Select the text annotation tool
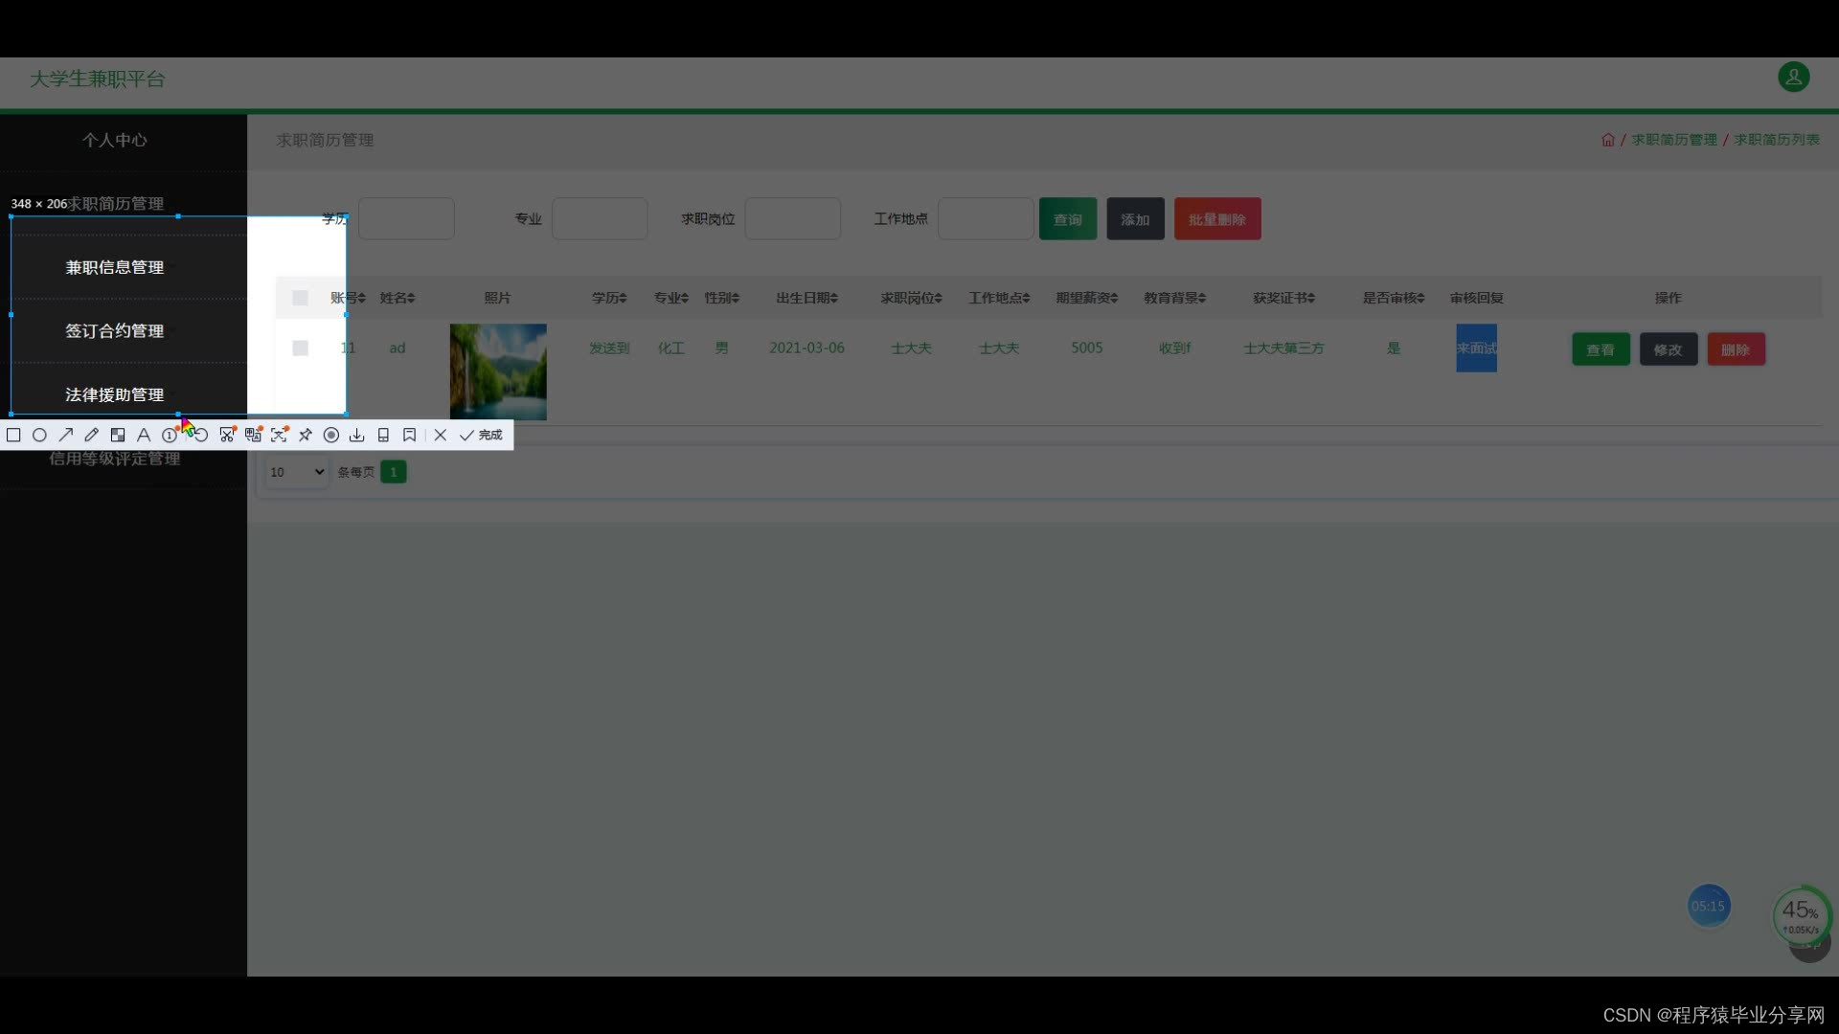This screenshot has height=1034, width=1839. tap(144, 435)
